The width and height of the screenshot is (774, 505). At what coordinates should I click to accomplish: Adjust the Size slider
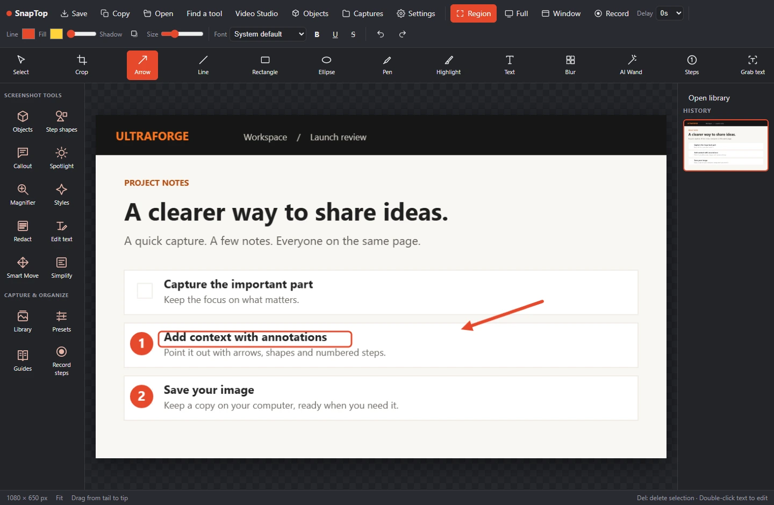[x=183, y=34]
